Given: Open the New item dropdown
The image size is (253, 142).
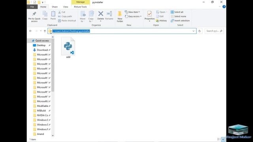Looking at the screenshot, I should click(132, 12).
